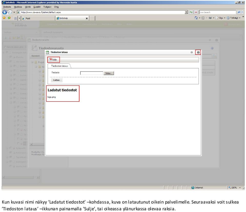Expand the command bar overflow chevron
The image size is (246, 212).
point(243,17)
